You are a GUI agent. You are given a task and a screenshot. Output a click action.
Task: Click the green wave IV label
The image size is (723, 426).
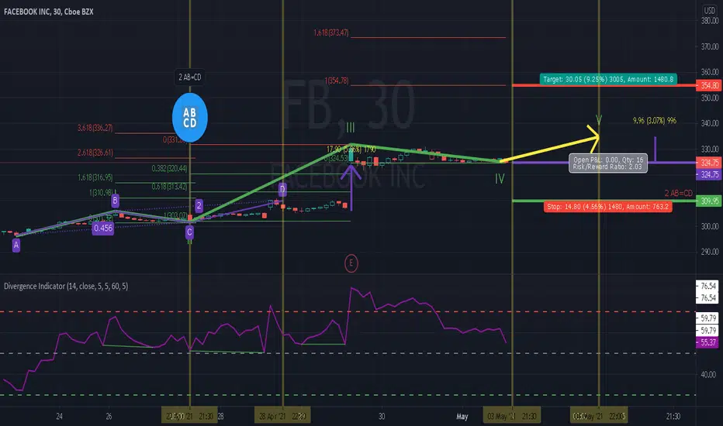(500, 179)
